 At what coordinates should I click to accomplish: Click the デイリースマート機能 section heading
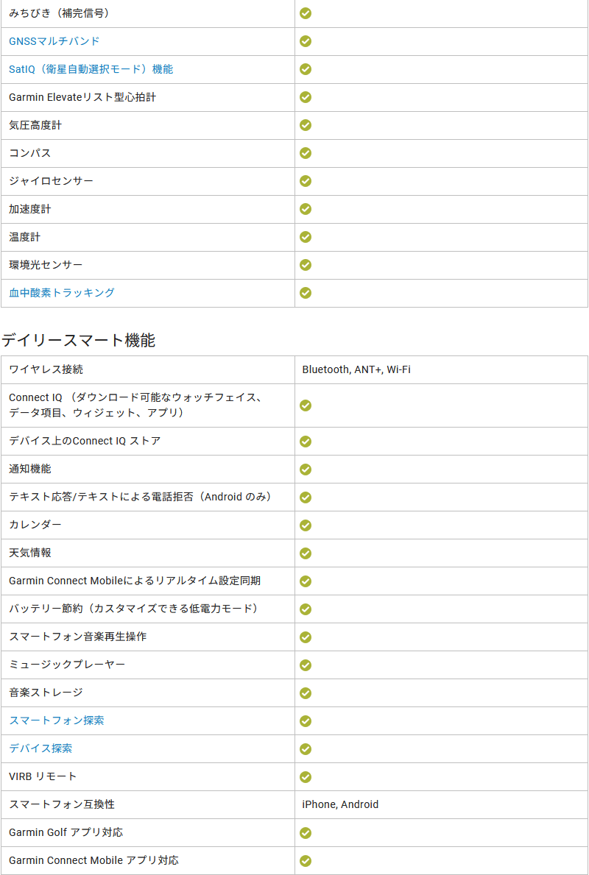[78, 340]
